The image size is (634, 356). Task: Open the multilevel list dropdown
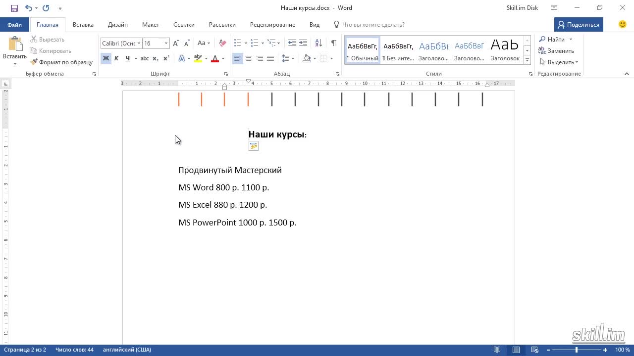(x=274, y=44)
